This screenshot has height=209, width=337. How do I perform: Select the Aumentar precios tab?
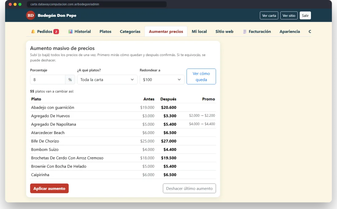(166, 32)
